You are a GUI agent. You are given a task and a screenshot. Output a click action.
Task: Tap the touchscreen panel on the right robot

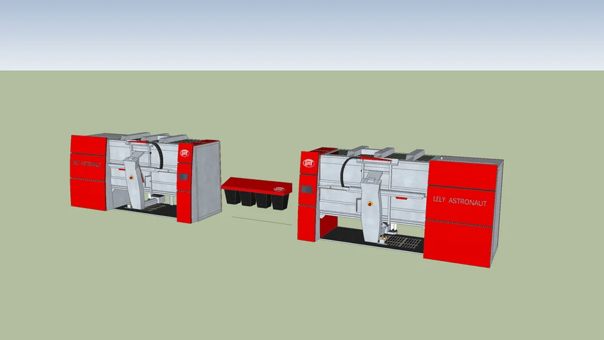[307, 190]
